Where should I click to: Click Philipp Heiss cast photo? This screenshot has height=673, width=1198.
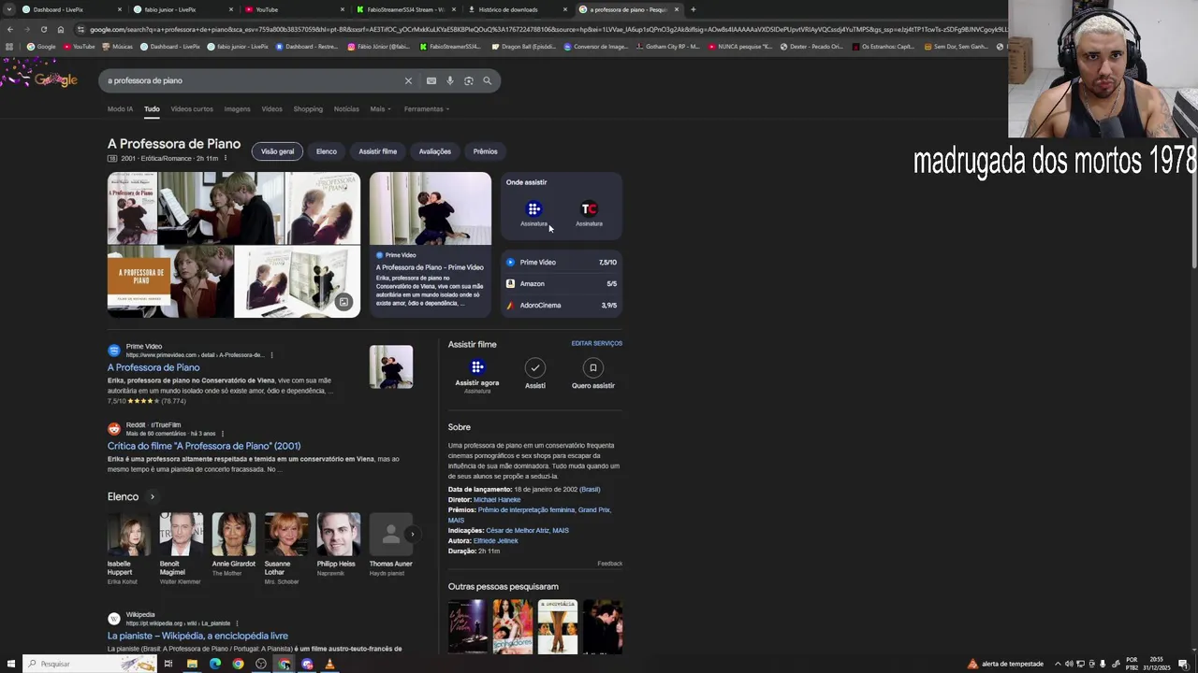click(x=338, y=534)
